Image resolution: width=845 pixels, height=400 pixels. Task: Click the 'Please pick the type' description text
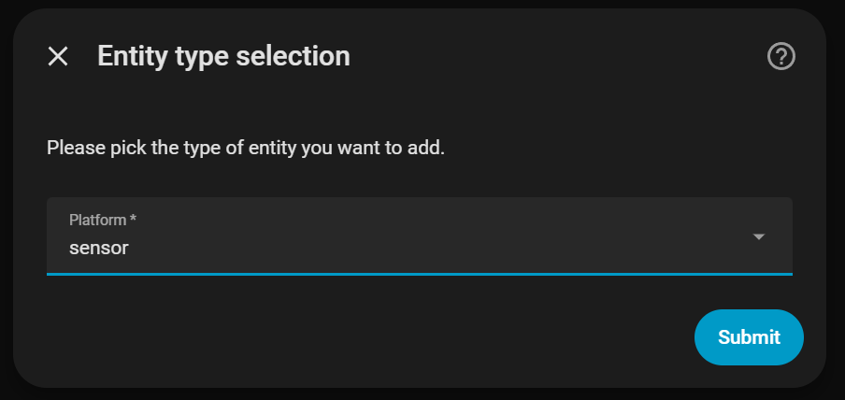pyautogui.click(x=245, y=148)
